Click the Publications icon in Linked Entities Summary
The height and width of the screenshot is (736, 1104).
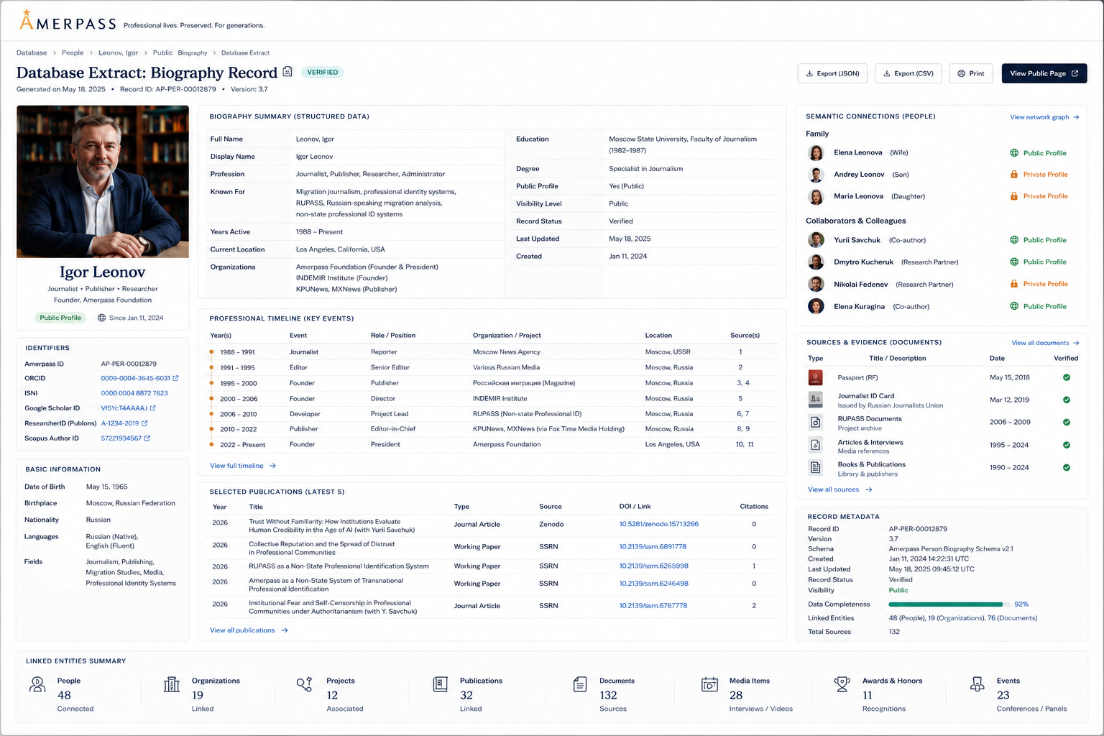click(441, 684)
